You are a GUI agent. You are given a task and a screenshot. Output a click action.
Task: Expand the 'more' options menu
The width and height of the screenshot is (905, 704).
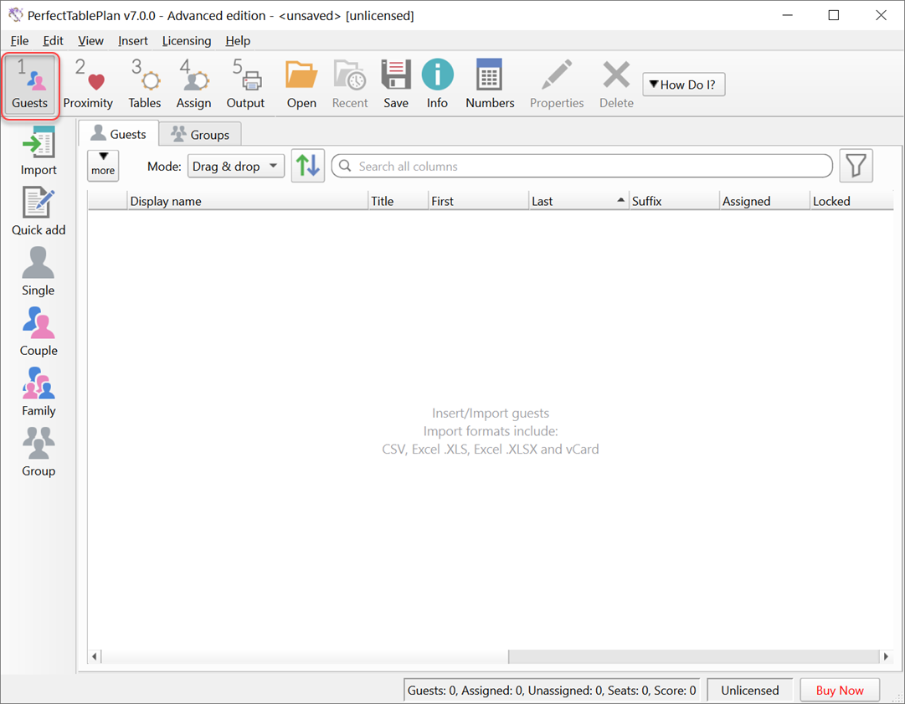102,165
